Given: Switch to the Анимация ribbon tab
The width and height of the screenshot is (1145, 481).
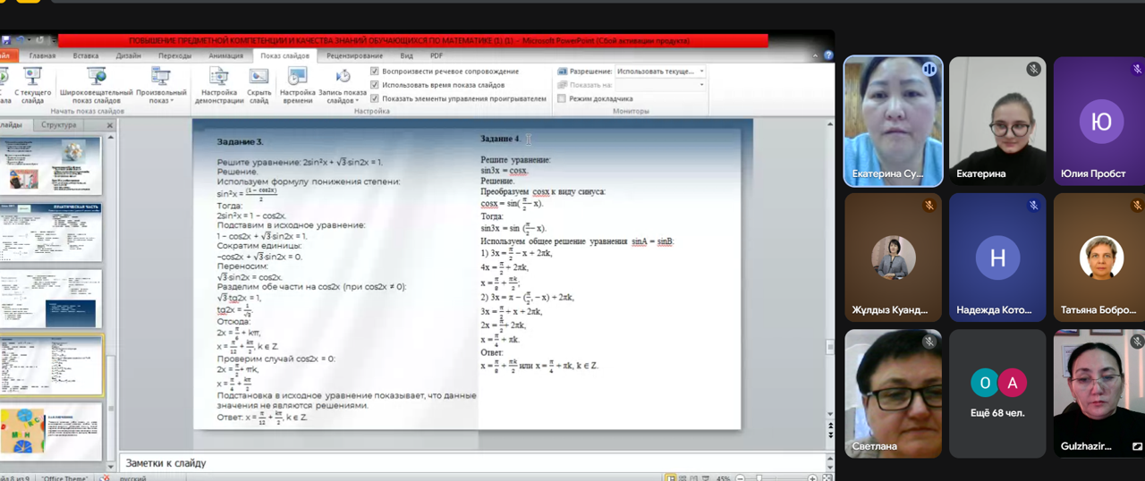Looking at the screenshot, I should pyautogui.click(x=225, y=55).
